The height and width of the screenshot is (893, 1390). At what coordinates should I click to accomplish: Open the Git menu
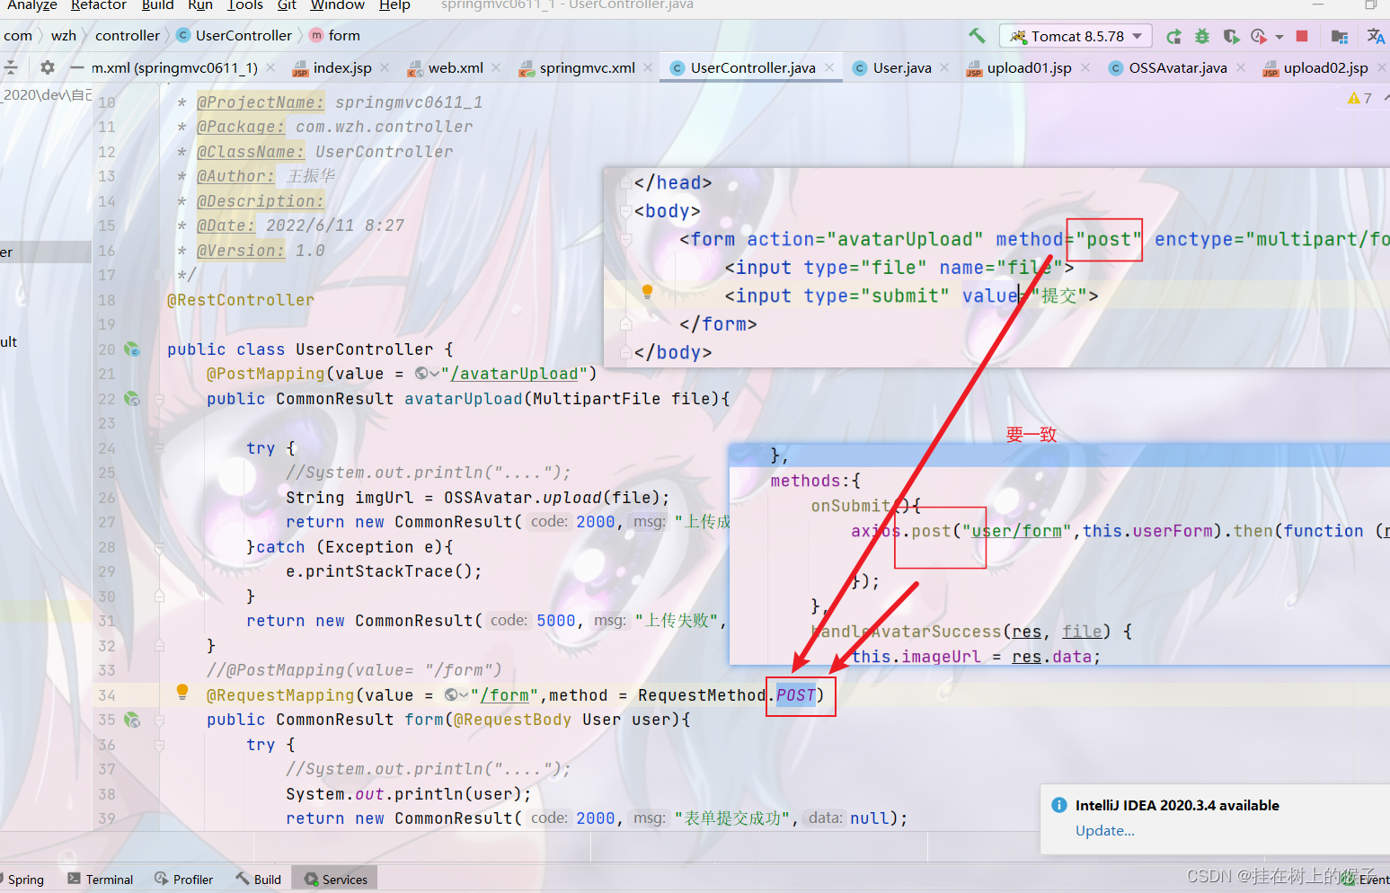(287, 5)
